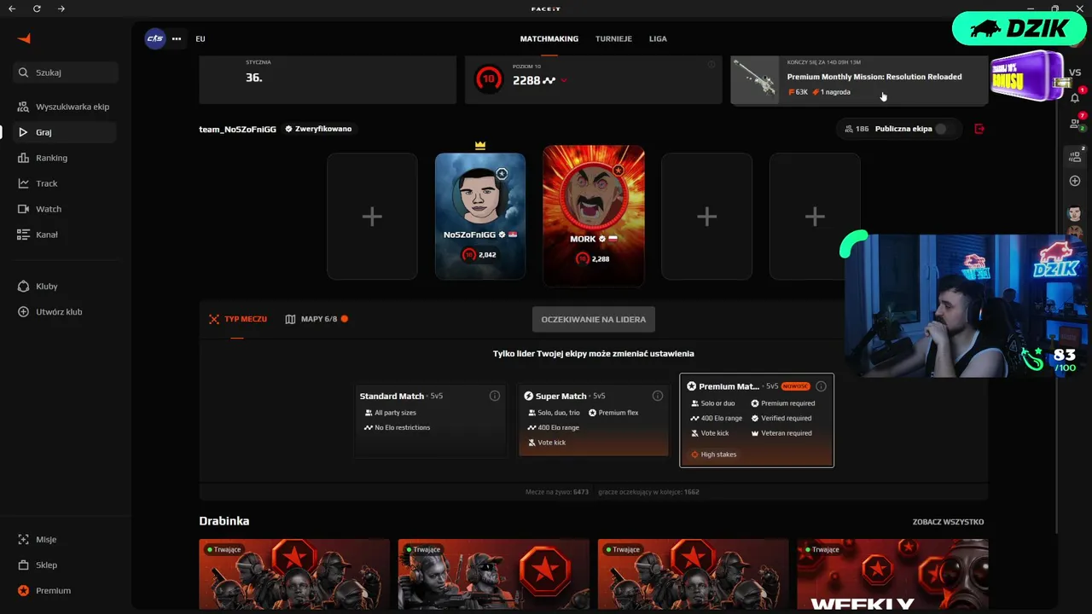Click the browser forward arrow
This screenshot has width=1092, height=614.
(x=61, y=9)
